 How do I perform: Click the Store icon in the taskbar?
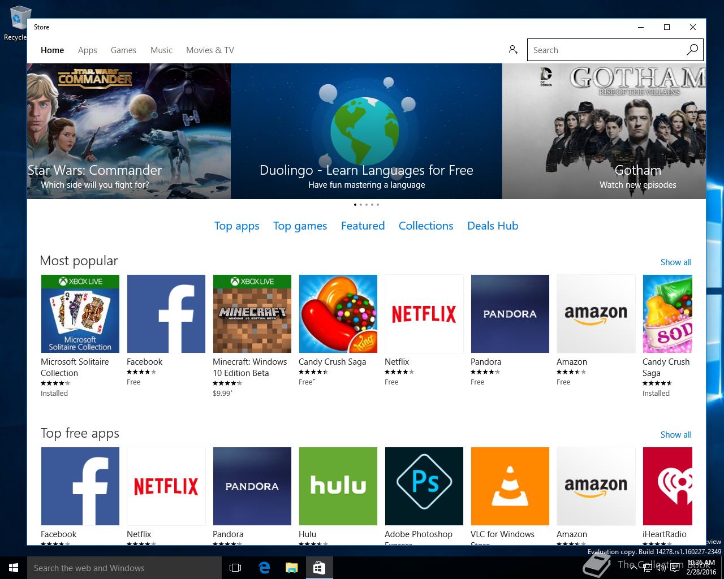319,568
